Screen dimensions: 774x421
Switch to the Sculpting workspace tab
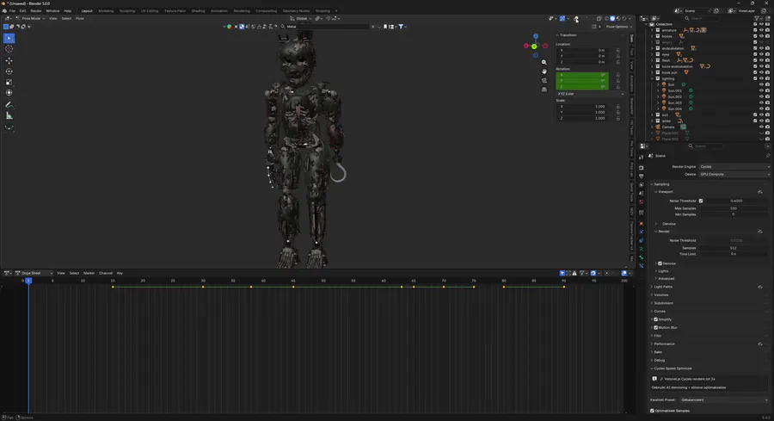[127, 11]
